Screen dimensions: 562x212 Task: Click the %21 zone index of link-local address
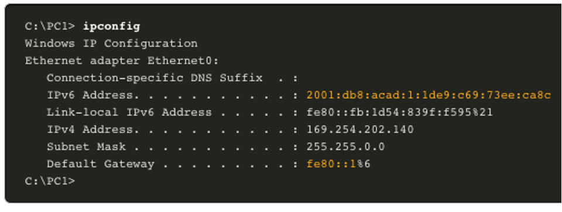tap(482, 112)
